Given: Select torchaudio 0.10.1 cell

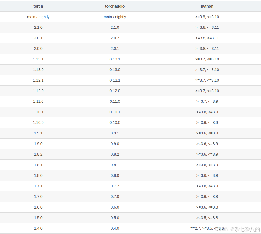Looking at the screenshot, I should point(115,112).
